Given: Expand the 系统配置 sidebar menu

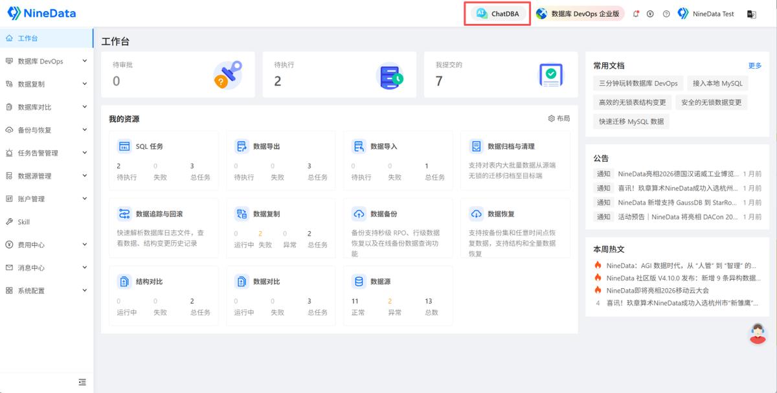Looking at the screenshot, I should tap(47, 291).
